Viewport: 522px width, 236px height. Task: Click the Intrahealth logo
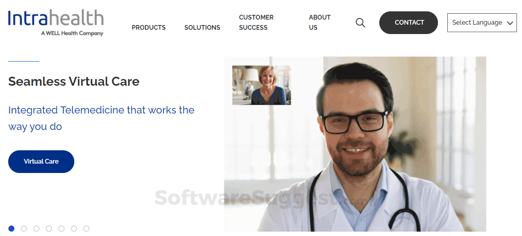tap(56, 23)
